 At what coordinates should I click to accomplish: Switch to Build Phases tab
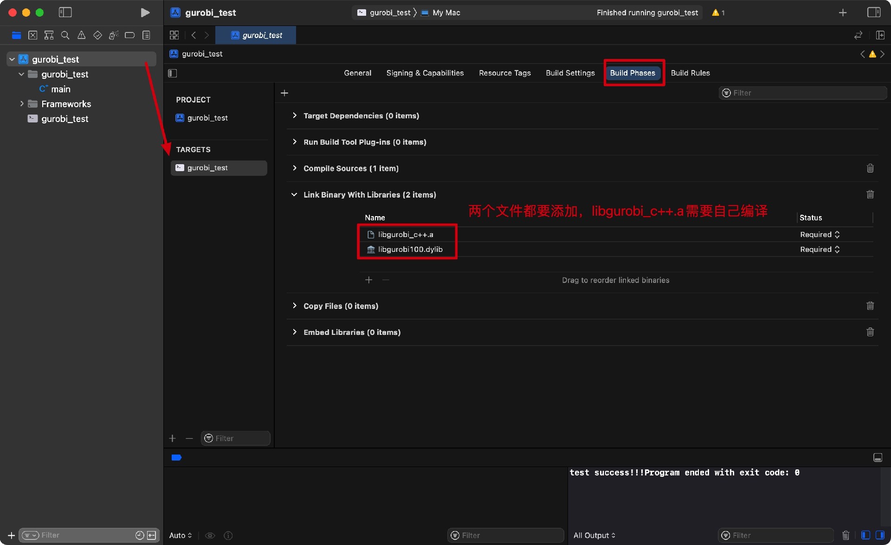633,73
